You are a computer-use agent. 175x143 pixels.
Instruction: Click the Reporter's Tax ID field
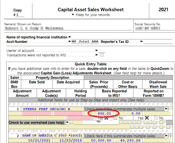coord(158,42)
